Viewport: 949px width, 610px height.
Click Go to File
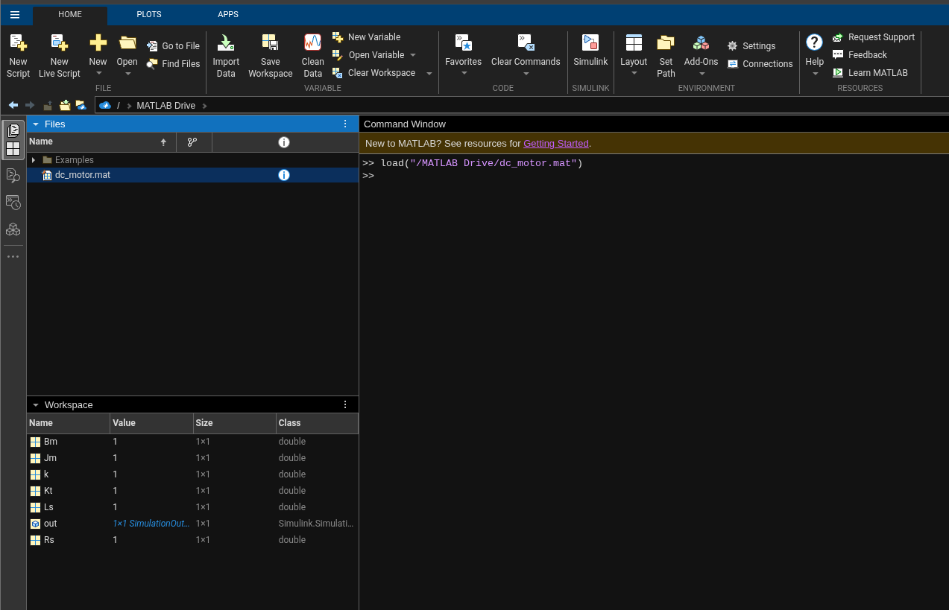[x=174, y=46]
